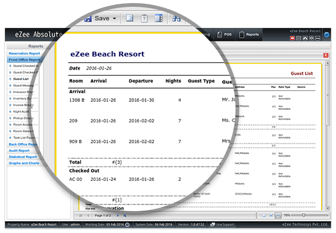Go to first page of report
This screenshot has height=233, width=336.
81,216
